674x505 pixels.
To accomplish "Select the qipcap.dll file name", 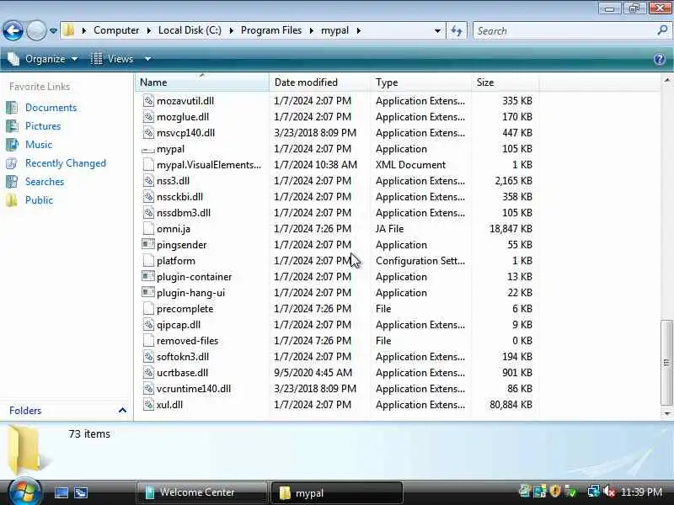I will coord(179,325).
